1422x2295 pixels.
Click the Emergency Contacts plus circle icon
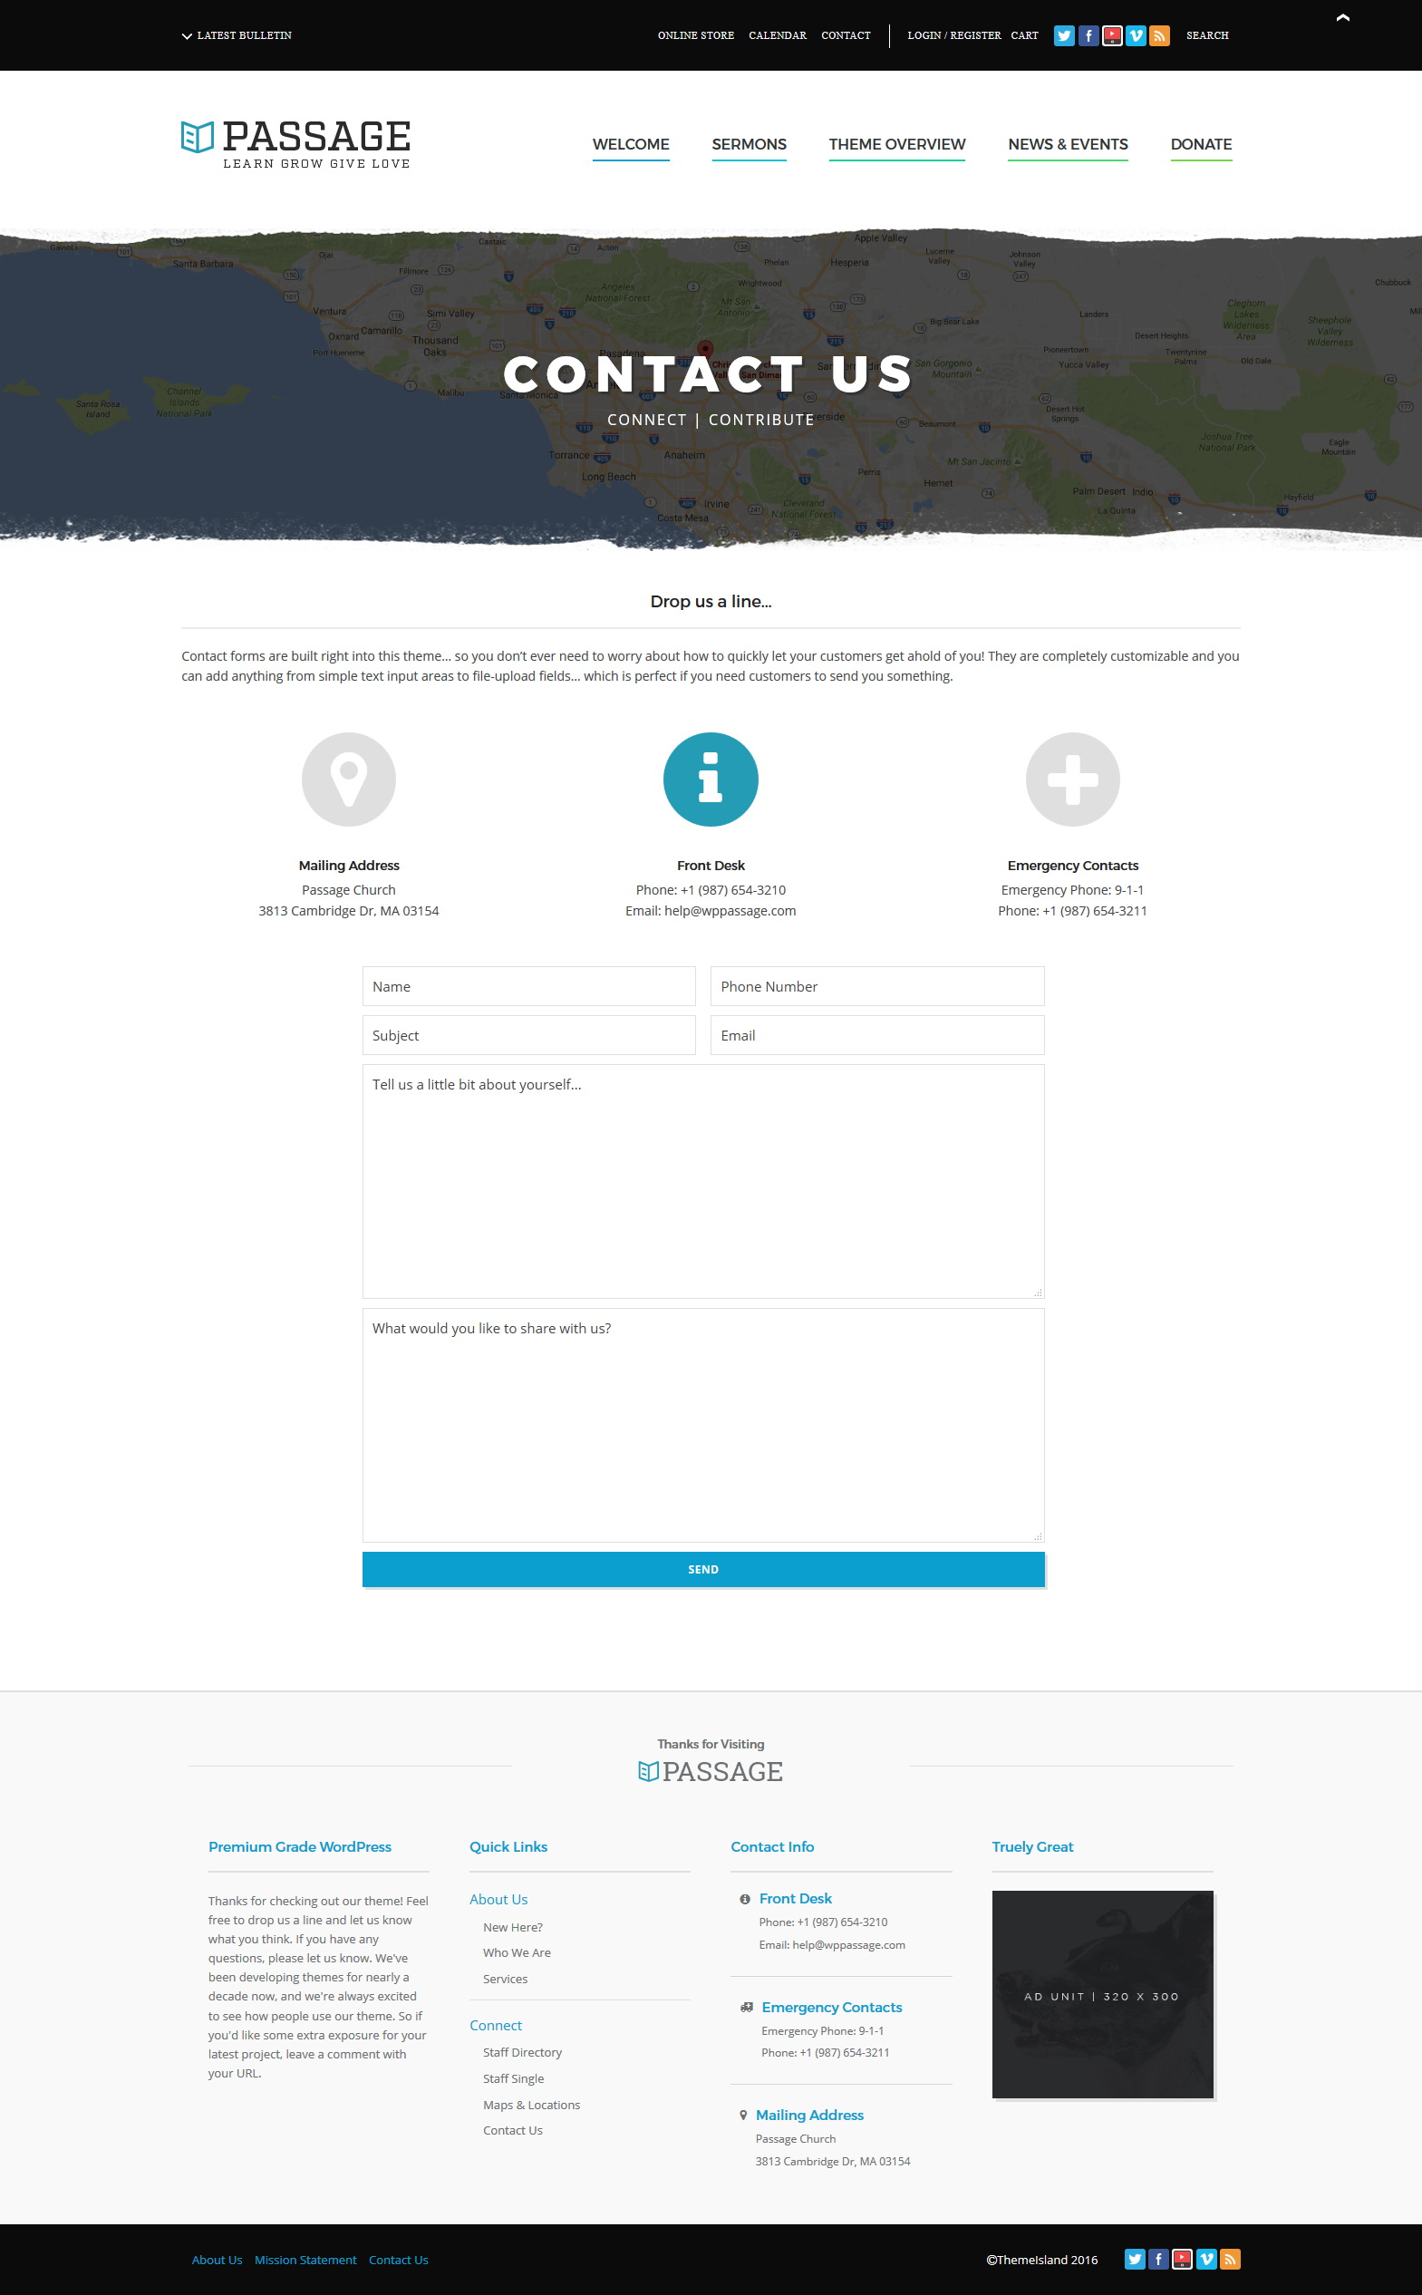click(1072, 780)
